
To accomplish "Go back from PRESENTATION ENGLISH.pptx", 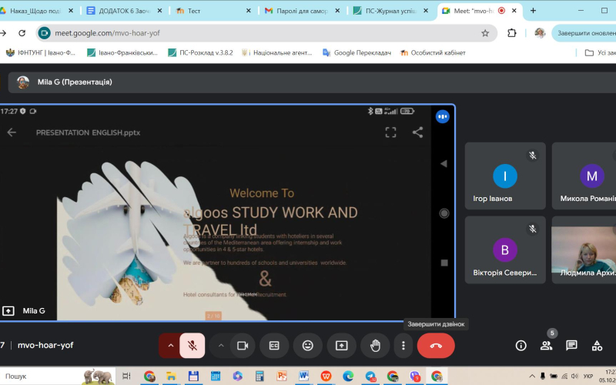I will click(x=12, y=132).
